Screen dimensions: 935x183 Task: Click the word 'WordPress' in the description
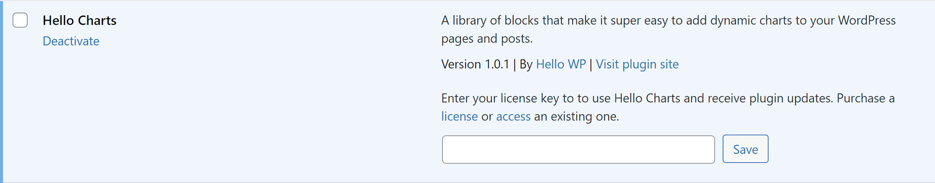click(x=866, y=20)
